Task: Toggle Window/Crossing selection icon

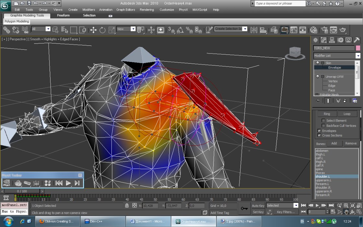Action: tap(83, 30)
